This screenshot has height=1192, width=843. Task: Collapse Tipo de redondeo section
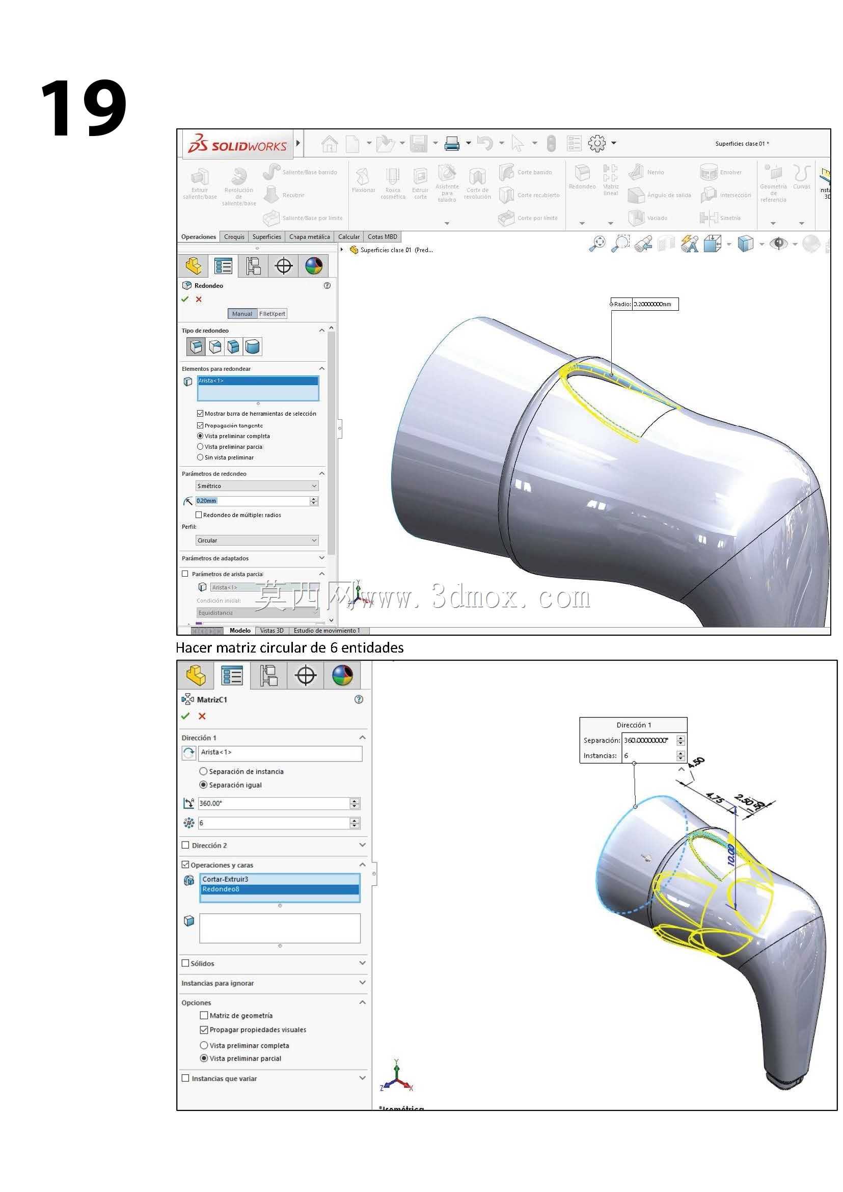(x=322, y=330)
